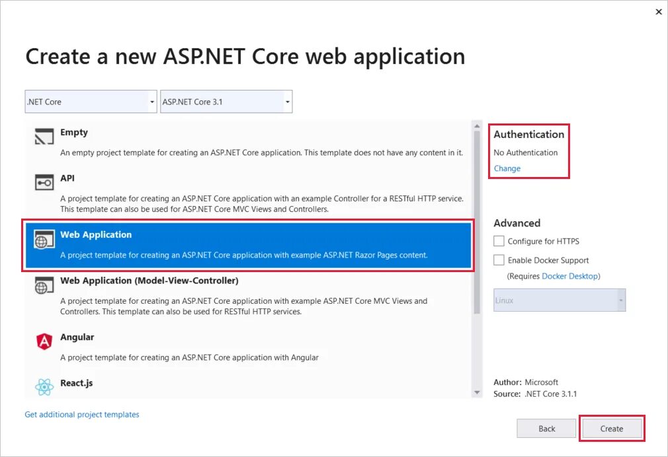Image resolution: width=668 pixels, height=457 pixels.
Task: Select the API template title
Action: tap(67, 178)
